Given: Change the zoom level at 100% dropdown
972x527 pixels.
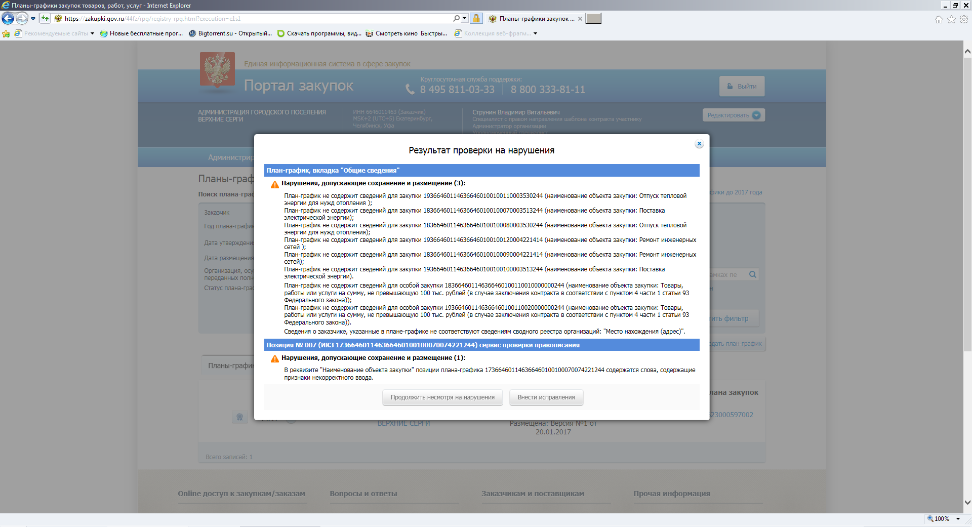Looking at the screenshot, I should 958,519.
